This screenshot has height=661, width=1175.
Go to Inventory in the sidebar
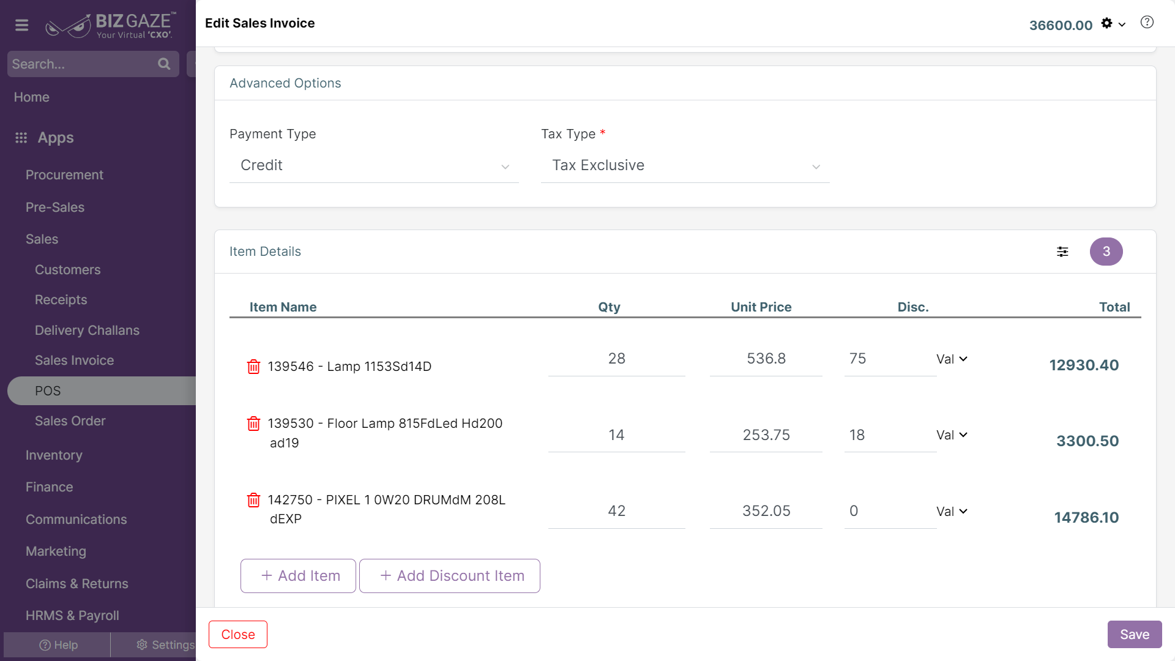(54, 455)
